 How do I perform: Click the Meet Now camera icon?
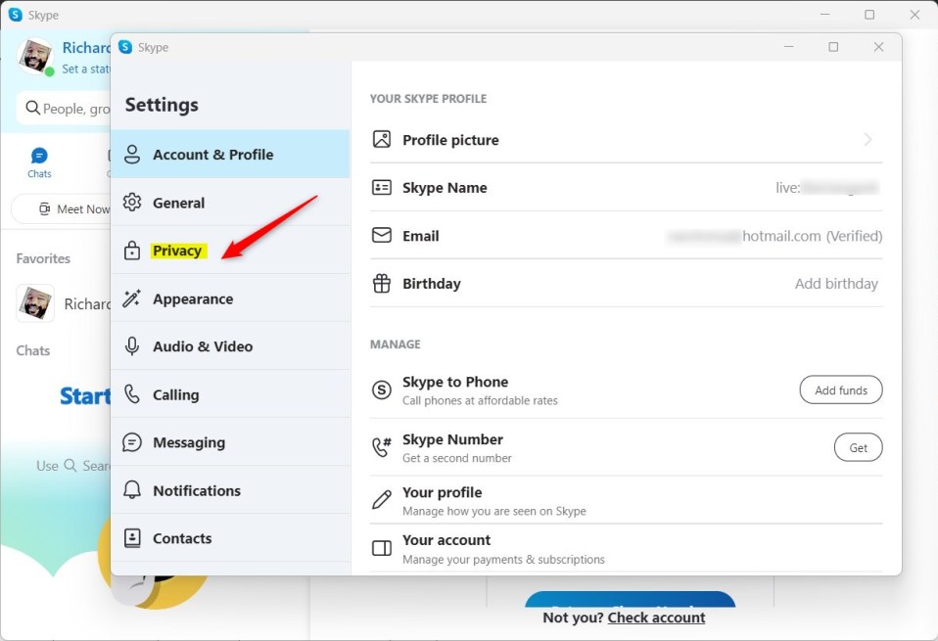tap(44, 209)
